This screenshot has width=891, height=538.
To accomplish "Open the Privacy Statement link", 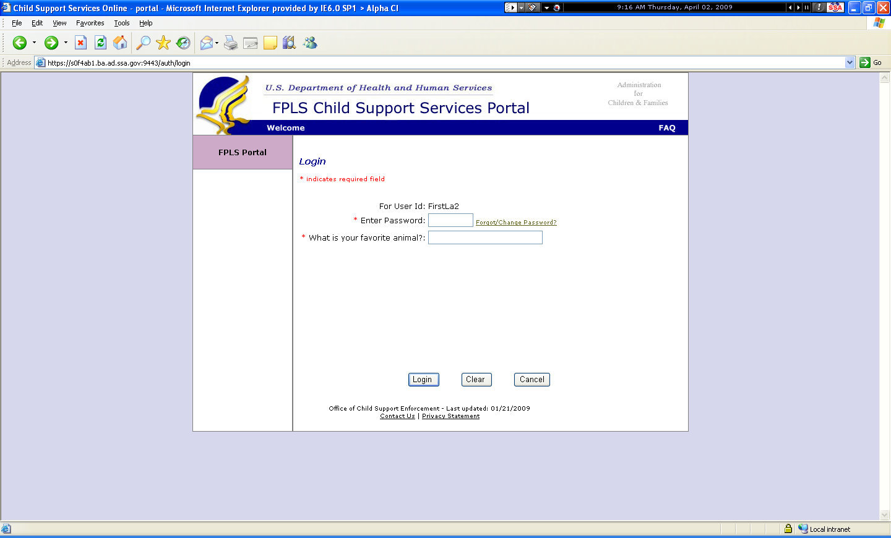I will point(450,416).
